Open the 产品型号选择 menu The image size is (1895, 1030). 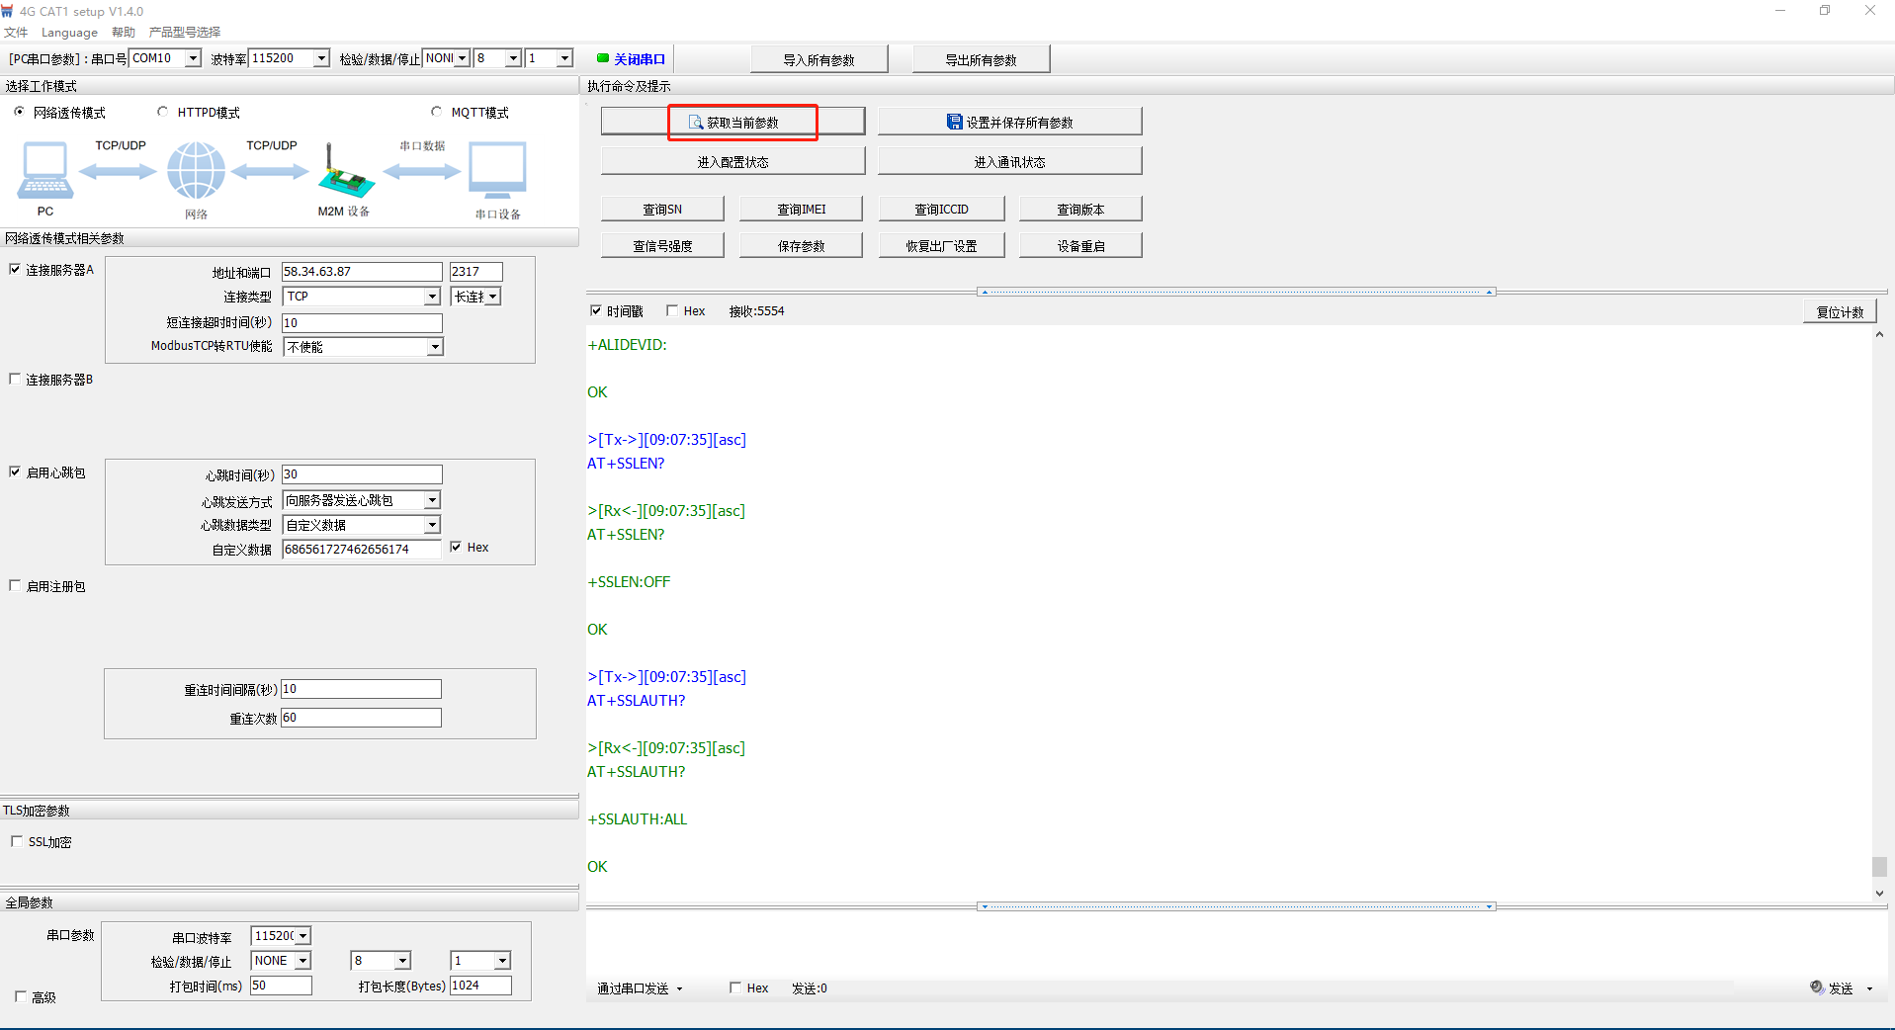[185, 33]
